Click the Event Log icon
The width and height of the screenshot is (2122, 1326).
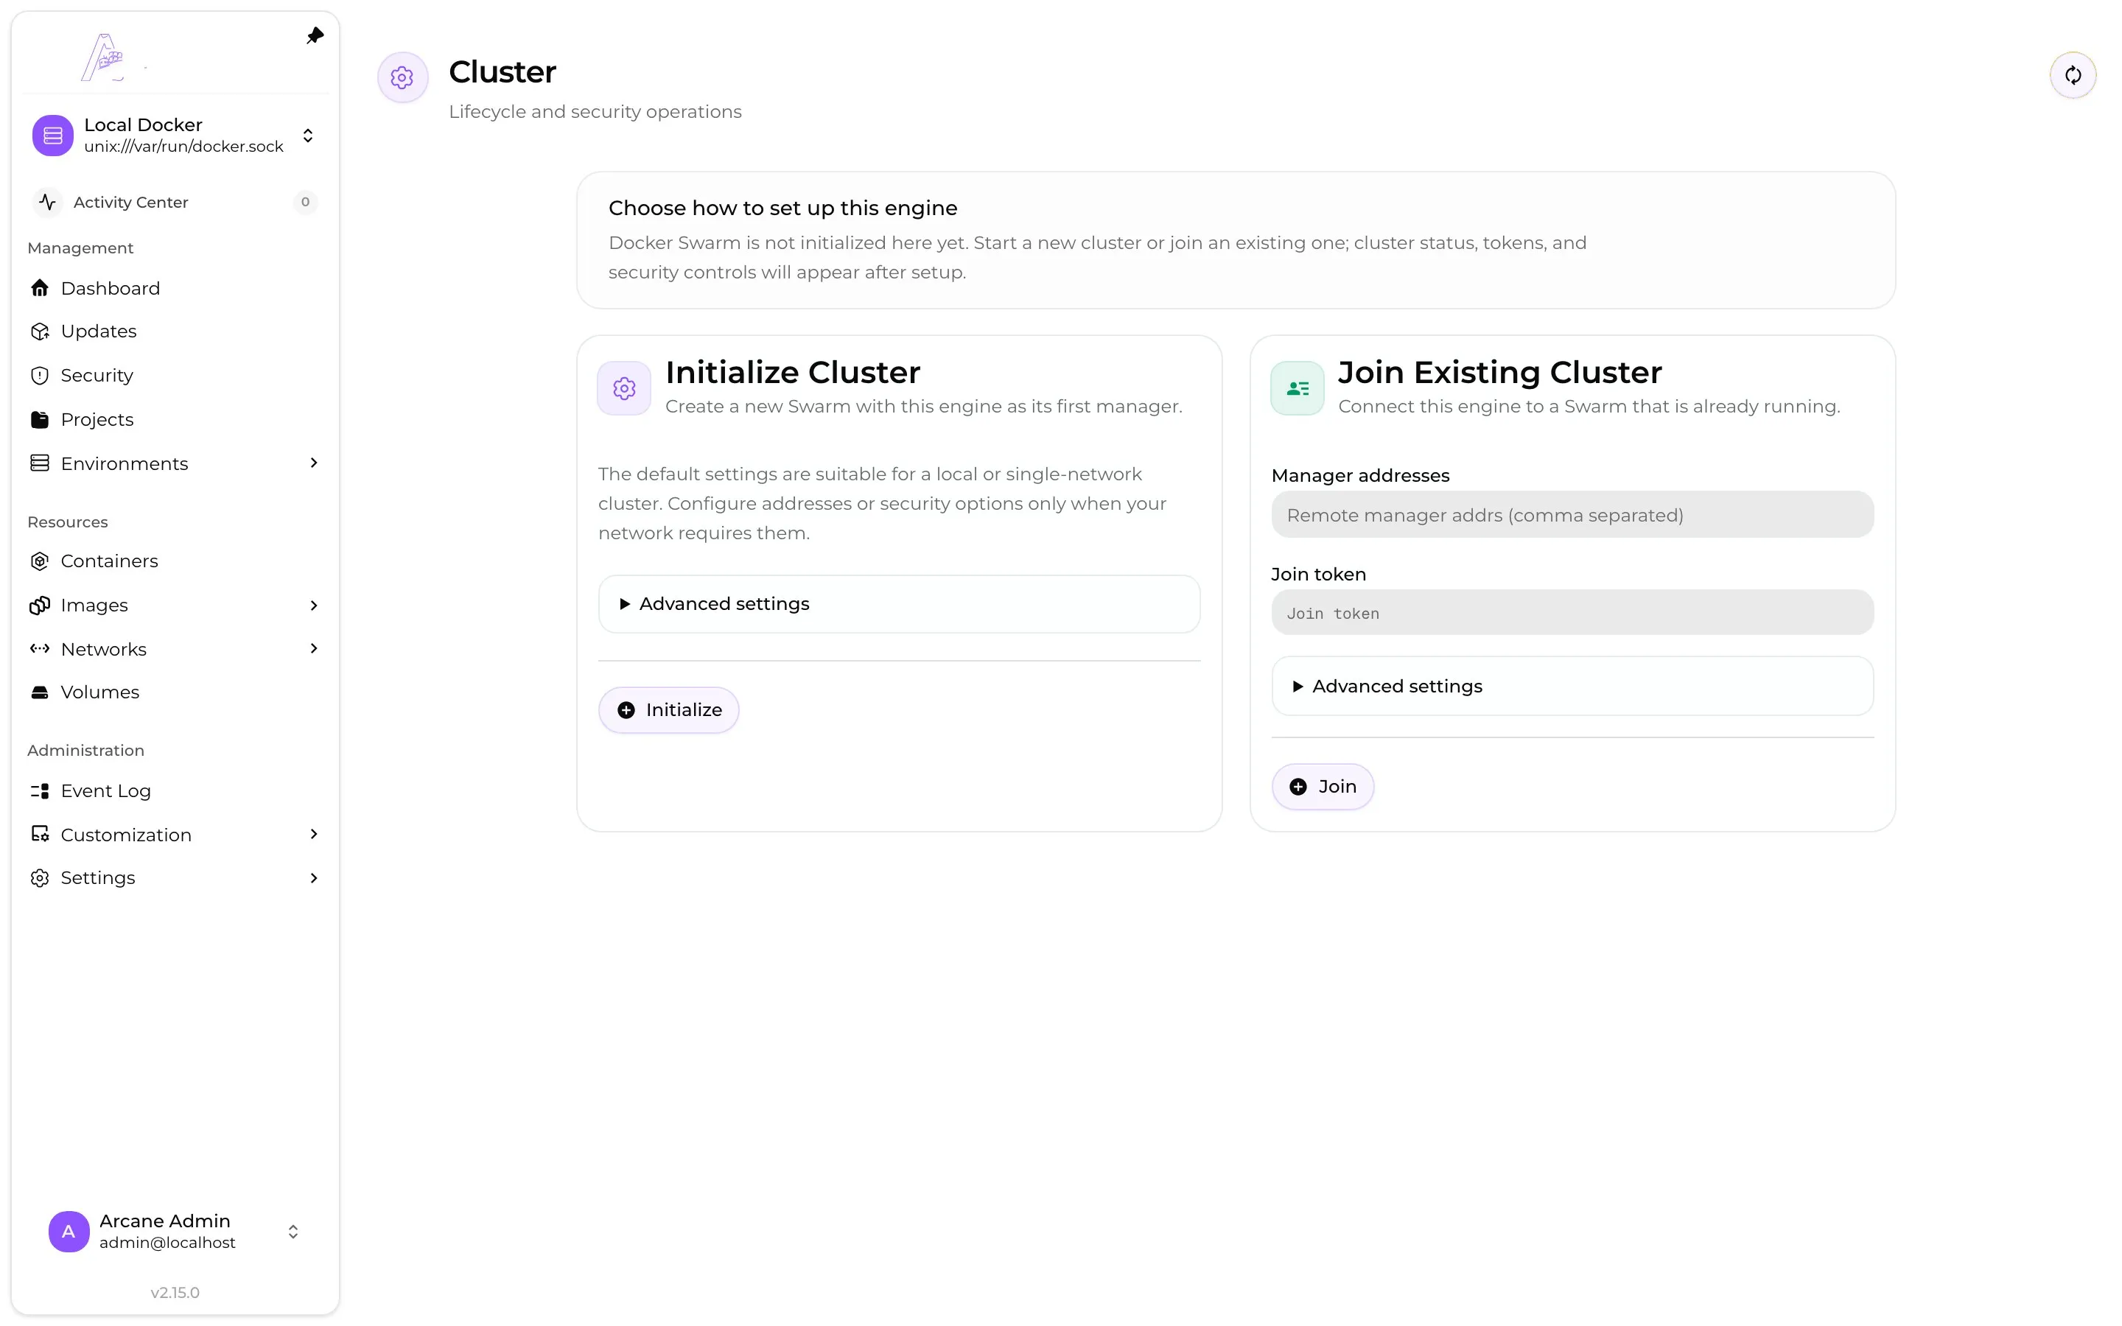40,791
